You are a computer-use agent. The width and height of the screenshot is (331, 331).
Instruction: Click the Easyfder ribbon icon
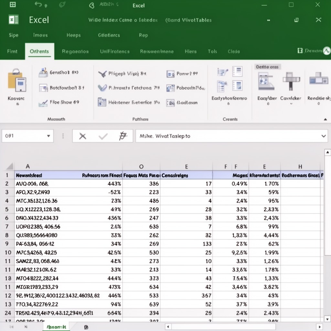pos(266,81)
